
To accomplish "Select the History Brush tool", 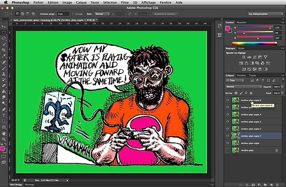I will (x=4, y=79).
